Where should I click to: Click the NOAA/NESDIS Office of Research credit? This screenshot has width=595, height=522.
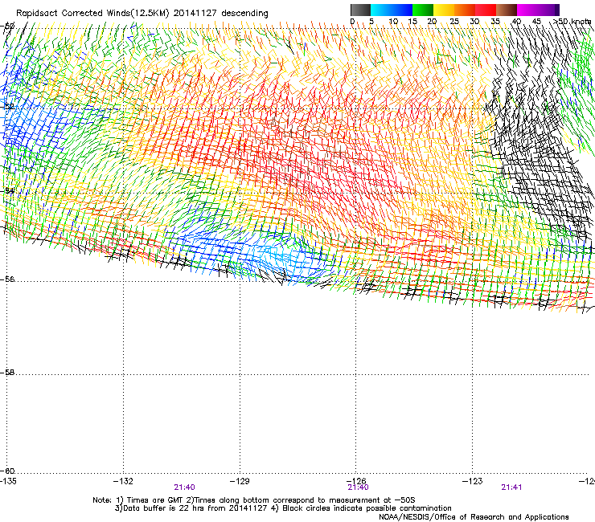(x=474, y=517)
